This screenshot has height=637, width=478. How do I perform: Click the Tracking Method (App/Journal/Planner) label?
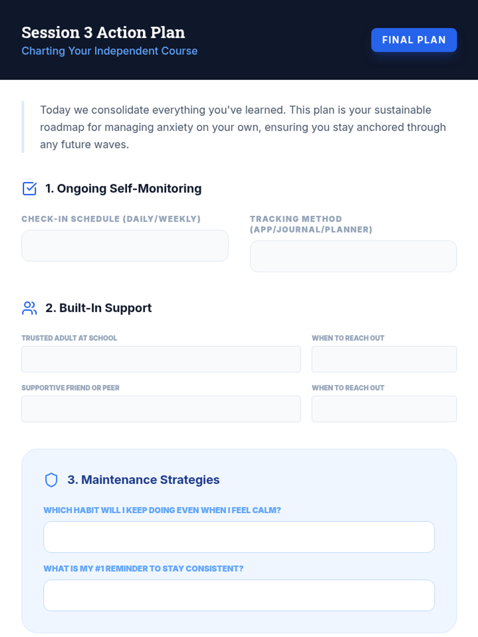click(311, 224)
